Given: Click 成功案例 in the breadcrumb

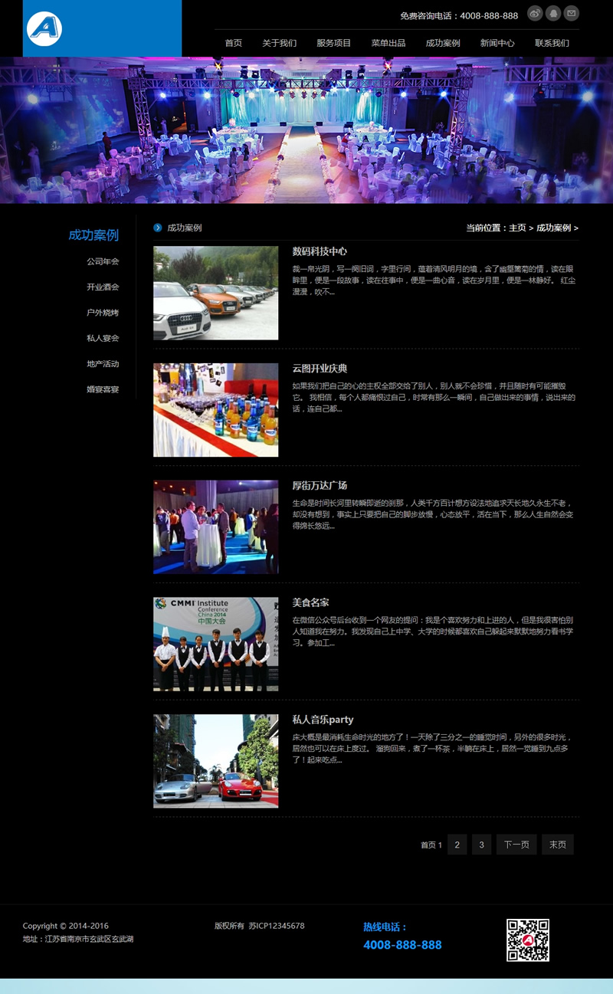Looking at the screenshot, I should click(x=553, y=228).
